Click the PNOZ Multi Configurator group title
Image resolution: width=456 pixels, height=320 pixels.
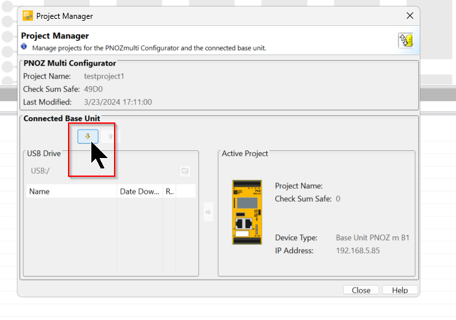69,63
